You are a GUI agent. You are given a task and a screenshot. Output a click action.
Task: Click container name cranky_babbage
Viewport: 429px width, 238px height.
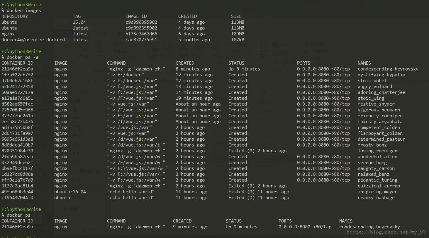376,198
